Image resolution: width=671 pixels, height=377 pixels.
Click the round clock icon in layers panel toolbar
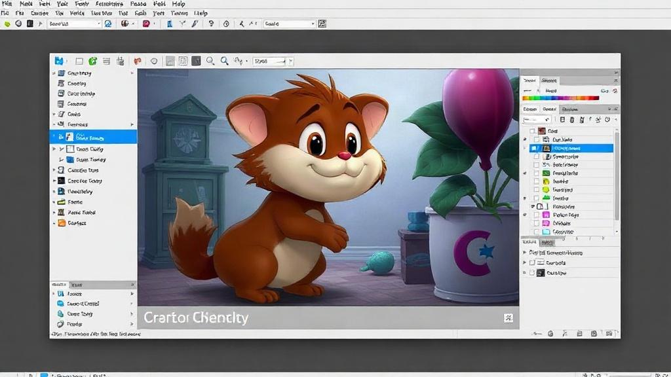click(x=607, y=120)
